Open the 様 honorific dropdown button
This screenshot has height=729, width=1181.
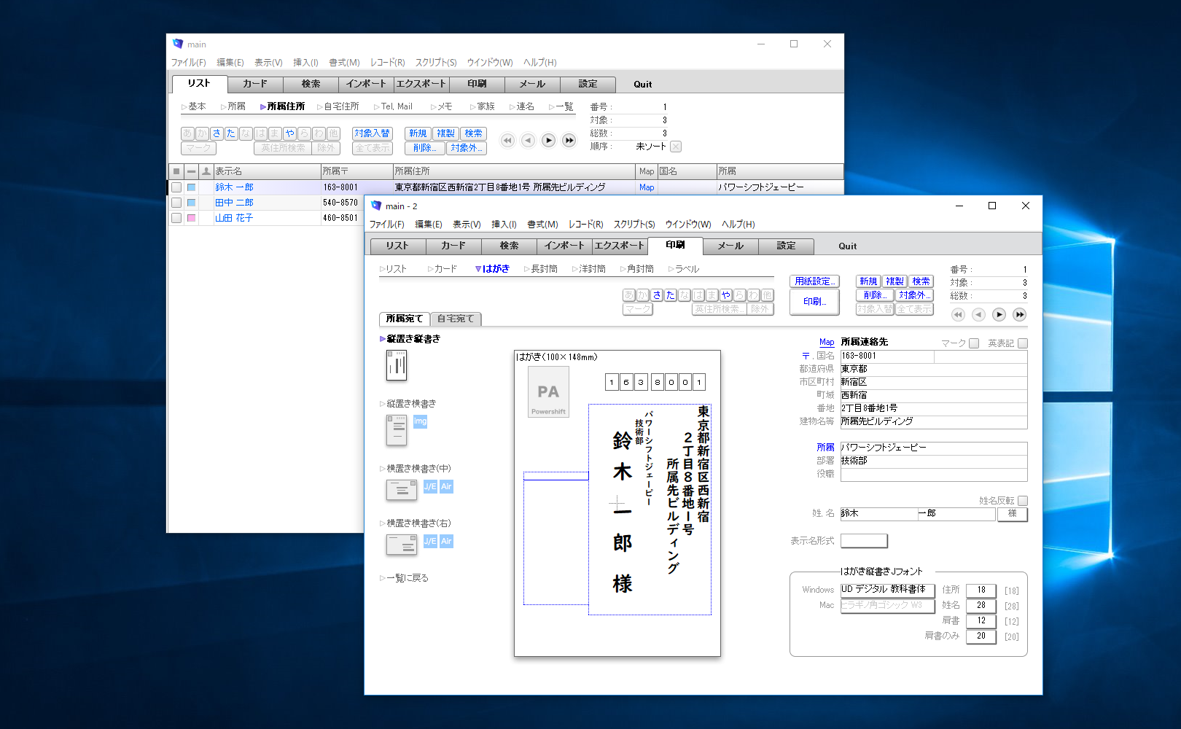tap(1012, 514)
